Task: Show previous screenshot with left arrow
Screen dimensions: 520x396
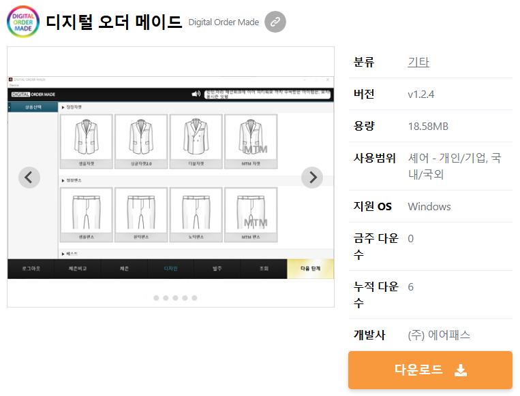Action: coord(29,178)
